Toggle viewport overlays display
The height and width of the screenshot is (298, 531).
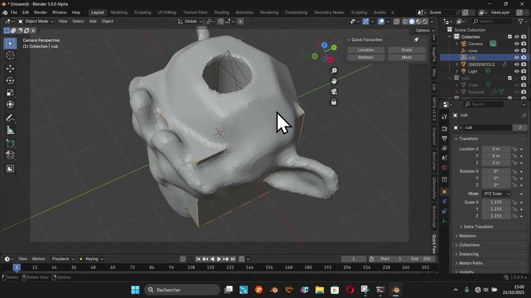click(381, 22)
